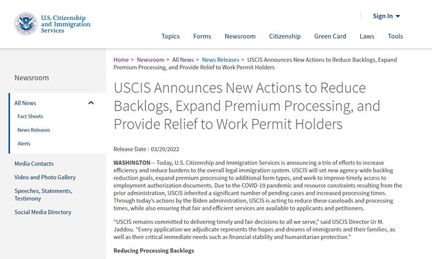Open Fact Sheets in the sidebar
This screenshot has width=432, height=259.
[x=31, y=117]
